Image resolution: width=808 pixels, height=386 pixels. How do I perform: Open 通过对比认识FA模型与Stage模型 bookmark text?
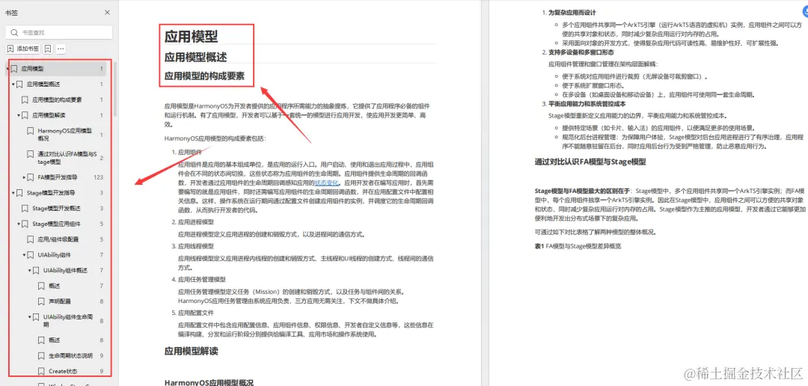point(67,158)
